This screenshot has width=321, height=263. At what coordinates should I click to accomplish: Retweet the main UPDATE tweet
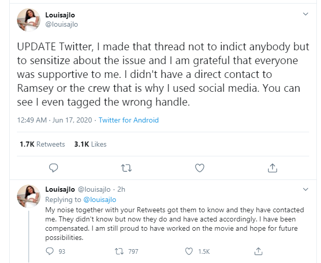click(x=126, y=168)
